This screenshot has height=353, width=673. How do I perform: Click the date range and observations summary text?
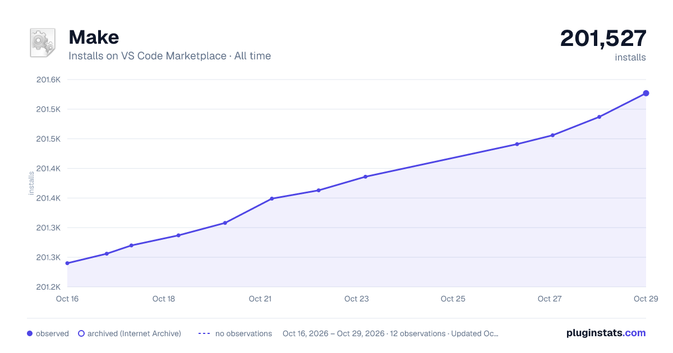pos(390,333)
